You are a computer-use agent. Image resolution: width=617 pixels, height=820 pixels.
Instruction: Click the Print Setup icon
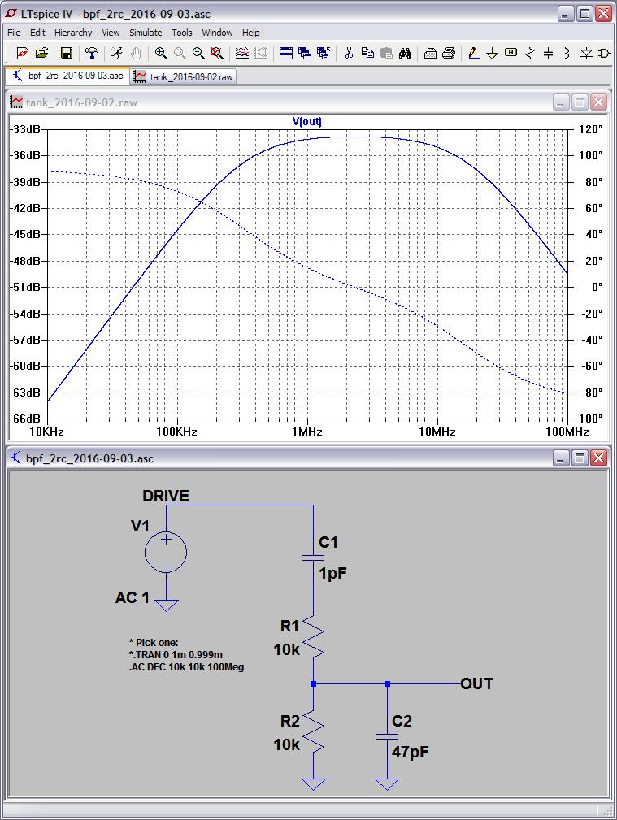point(430,53)
